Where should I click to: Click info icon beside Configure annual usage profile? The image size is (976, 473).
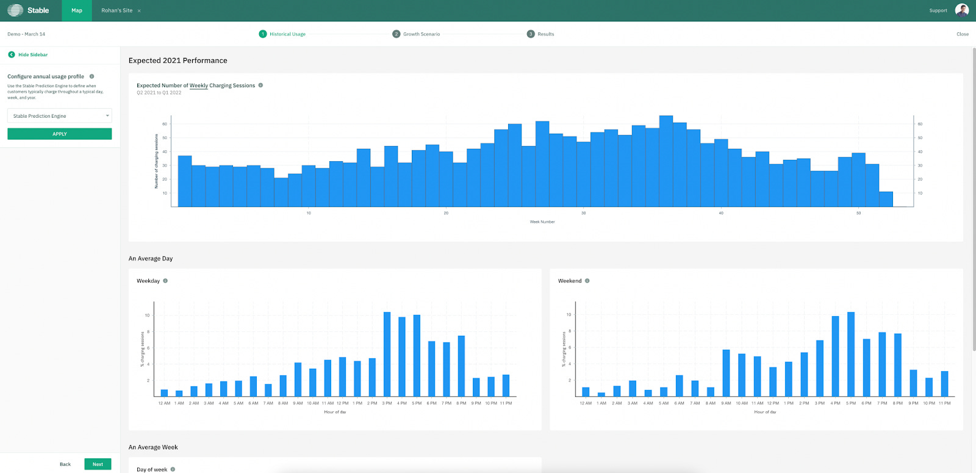[x=92, y=76]
